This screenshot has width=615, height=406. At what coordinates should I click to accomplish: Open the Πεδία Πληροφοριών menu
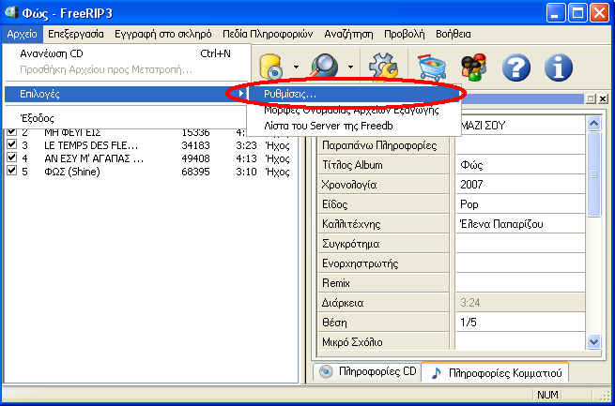click(x=268, y=34)
